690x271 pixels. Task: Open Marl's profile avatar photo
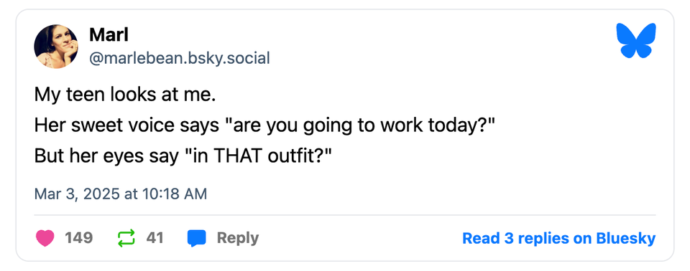pos(56,46)
